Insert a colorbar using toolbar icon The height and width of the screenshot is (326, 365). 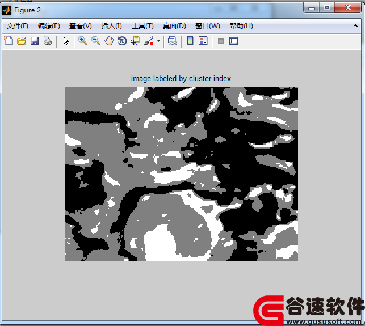tap(190, 41)
